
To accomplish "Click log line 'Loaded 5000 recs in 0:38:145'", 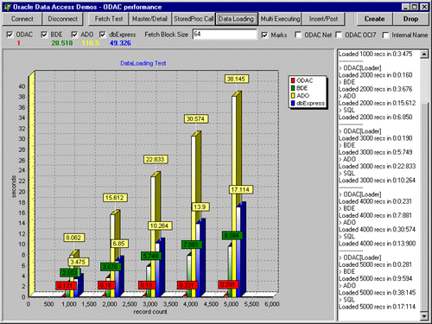I will tap(377, 293).
